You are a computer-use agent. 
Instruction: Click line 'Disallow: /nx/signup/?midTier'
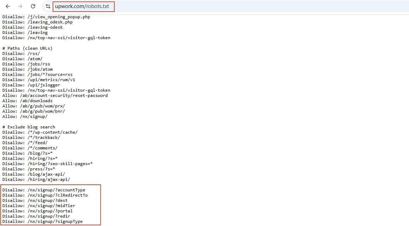(x=39, y=206)
